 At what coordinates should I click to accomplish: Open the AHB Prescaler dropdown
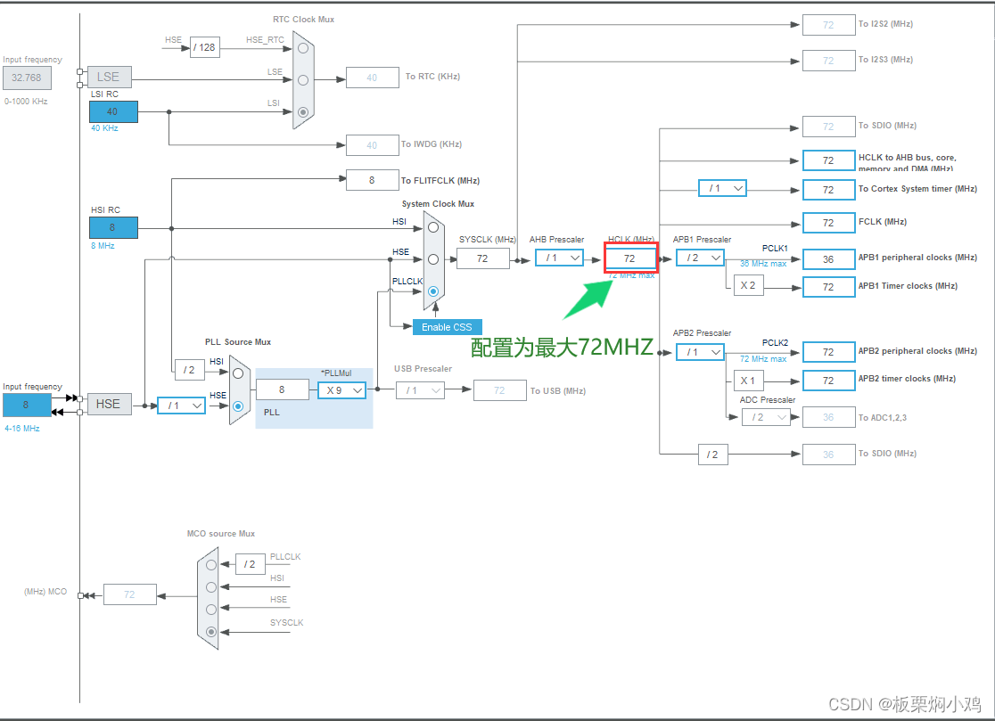[x=559, y=258]
